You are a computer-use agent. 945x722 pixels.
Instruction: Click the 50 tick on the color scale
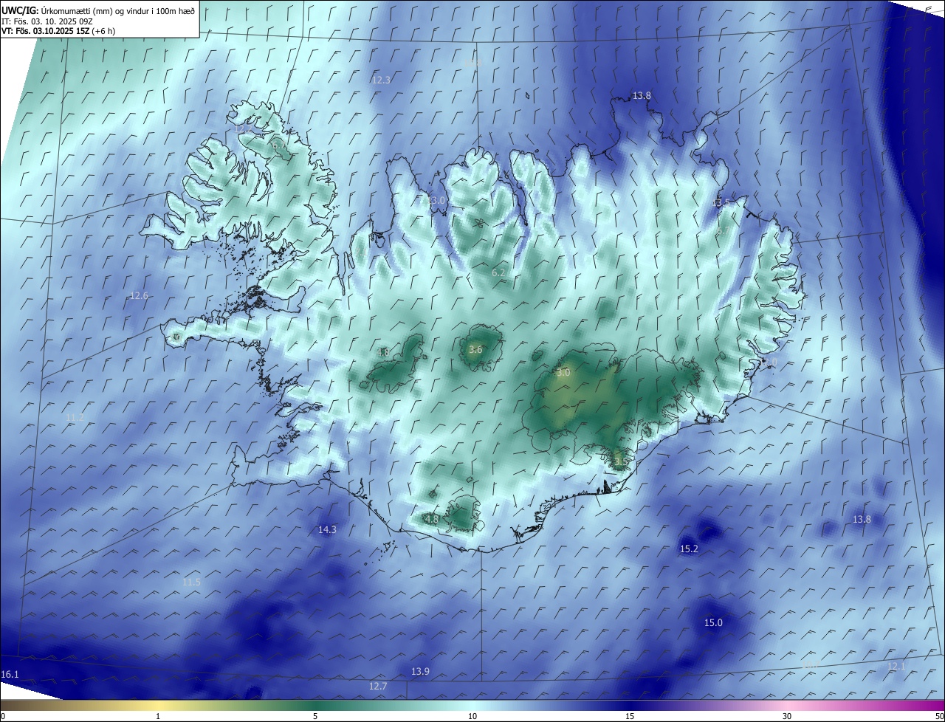coord(939,716)
